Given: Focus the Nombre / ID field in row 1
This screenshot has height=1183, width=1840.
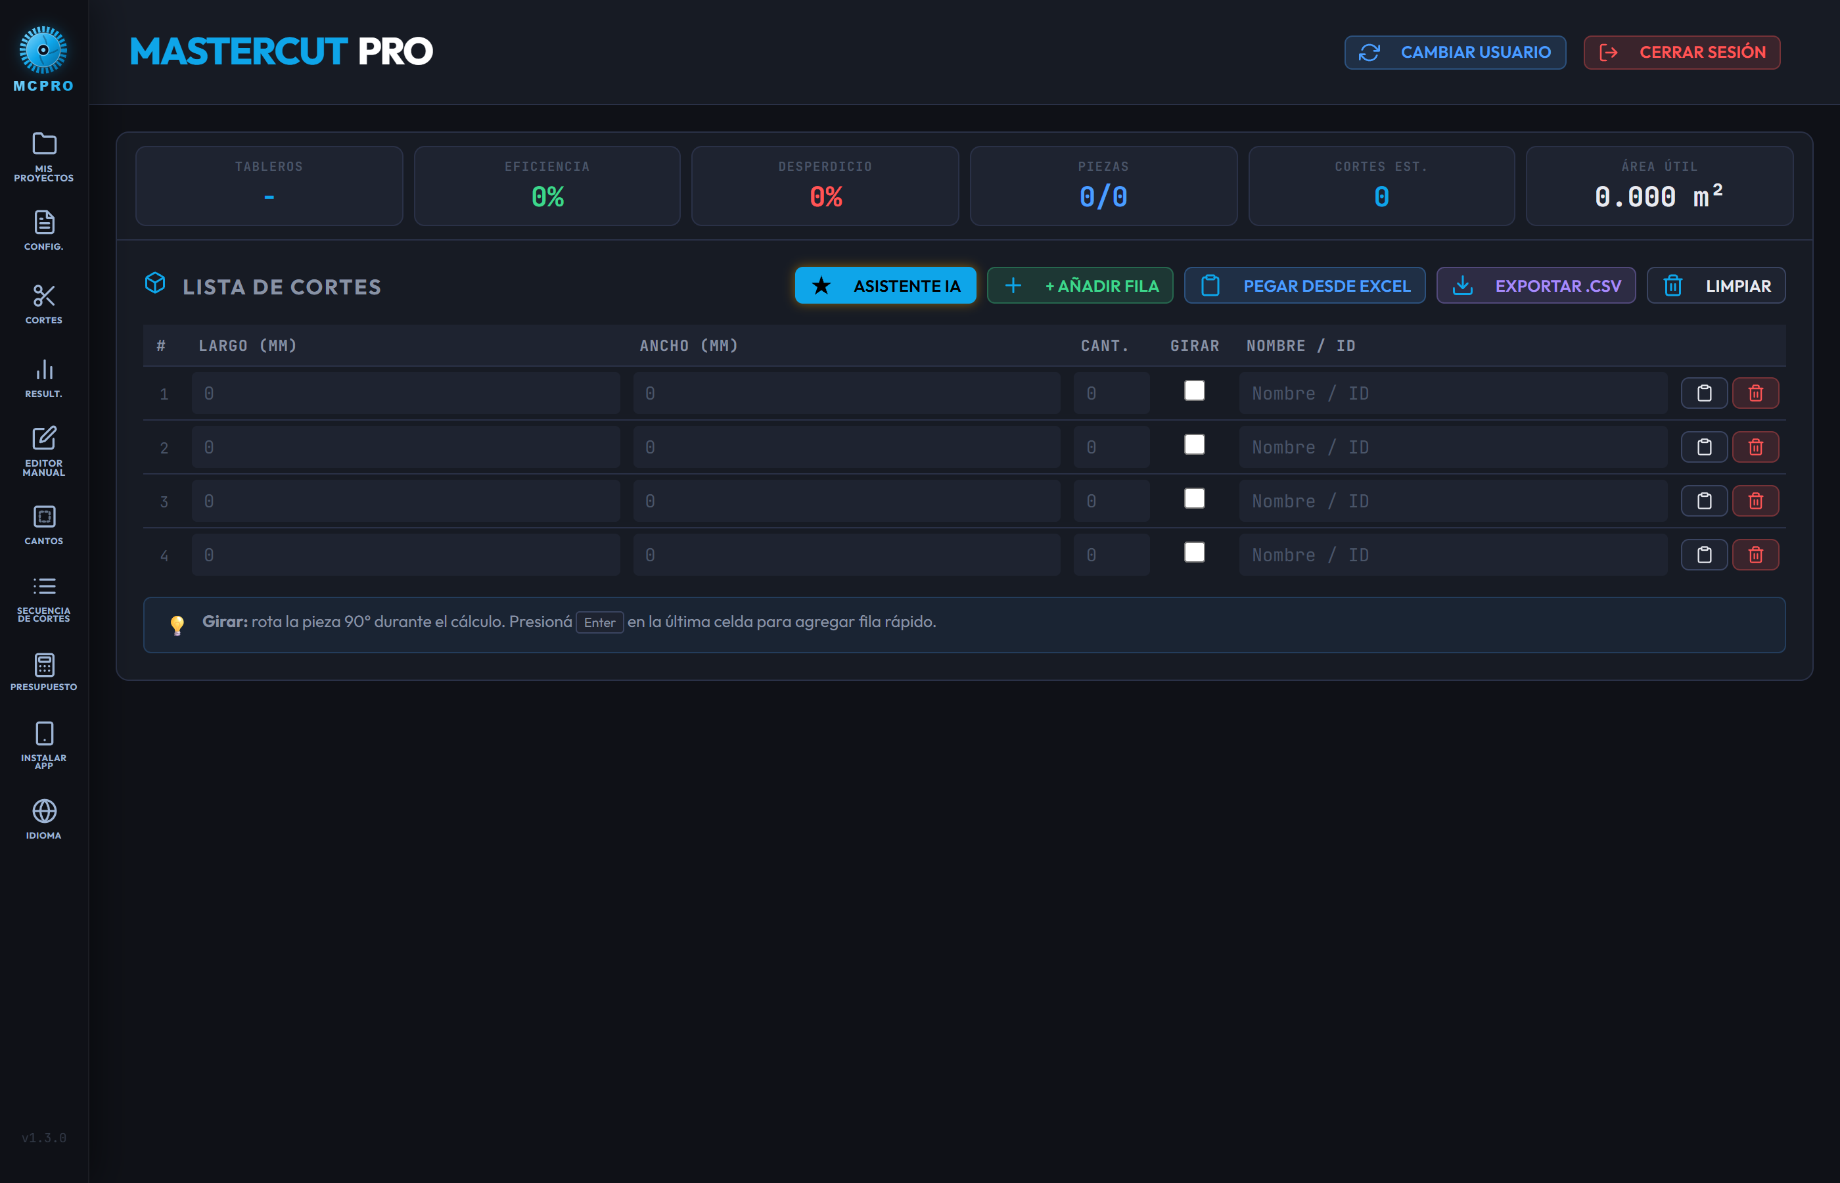Looking at the screenshot, I should (x=1453, y=393).
